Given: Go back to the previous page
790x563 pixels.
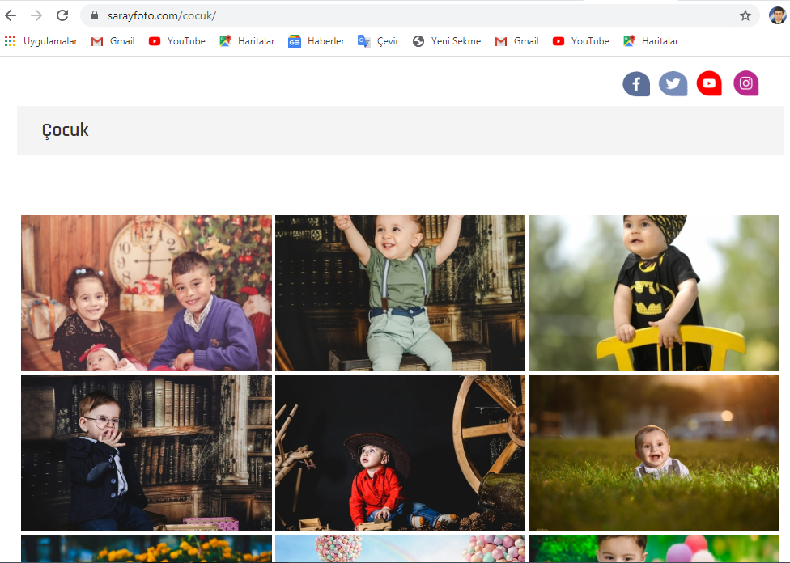Looking at the screenshot, I should coord(11,15).
